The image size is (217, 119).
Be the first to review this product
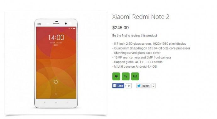pos(135,36)
